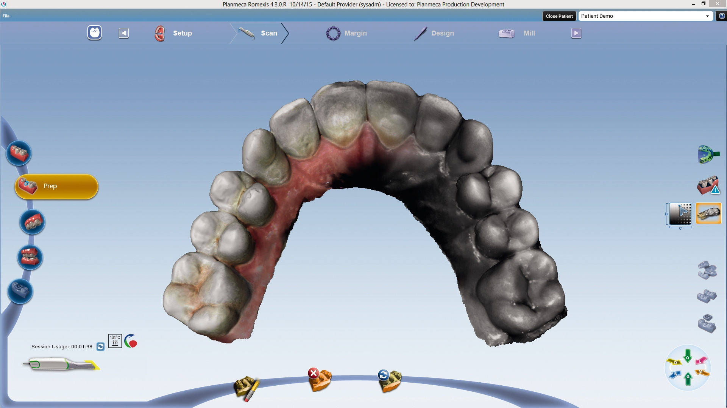Click the two-piece grey model icon
Screen dimensions: 727x408
[x=707, y=296]
